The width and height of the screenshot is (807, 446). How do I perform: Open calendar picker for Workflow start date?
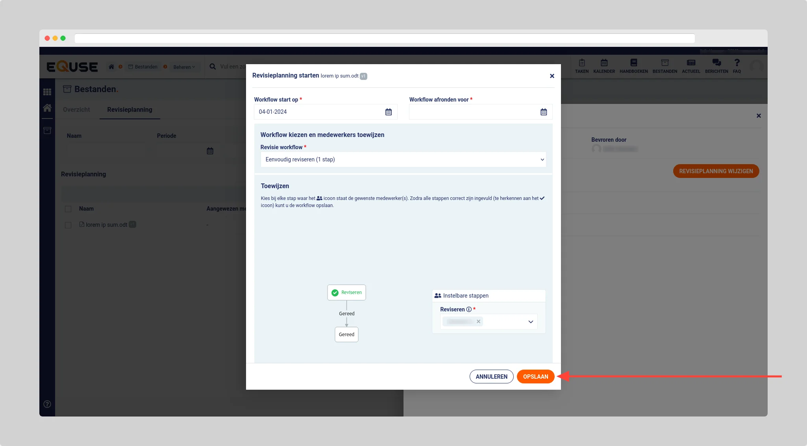(x=388, y=112)
